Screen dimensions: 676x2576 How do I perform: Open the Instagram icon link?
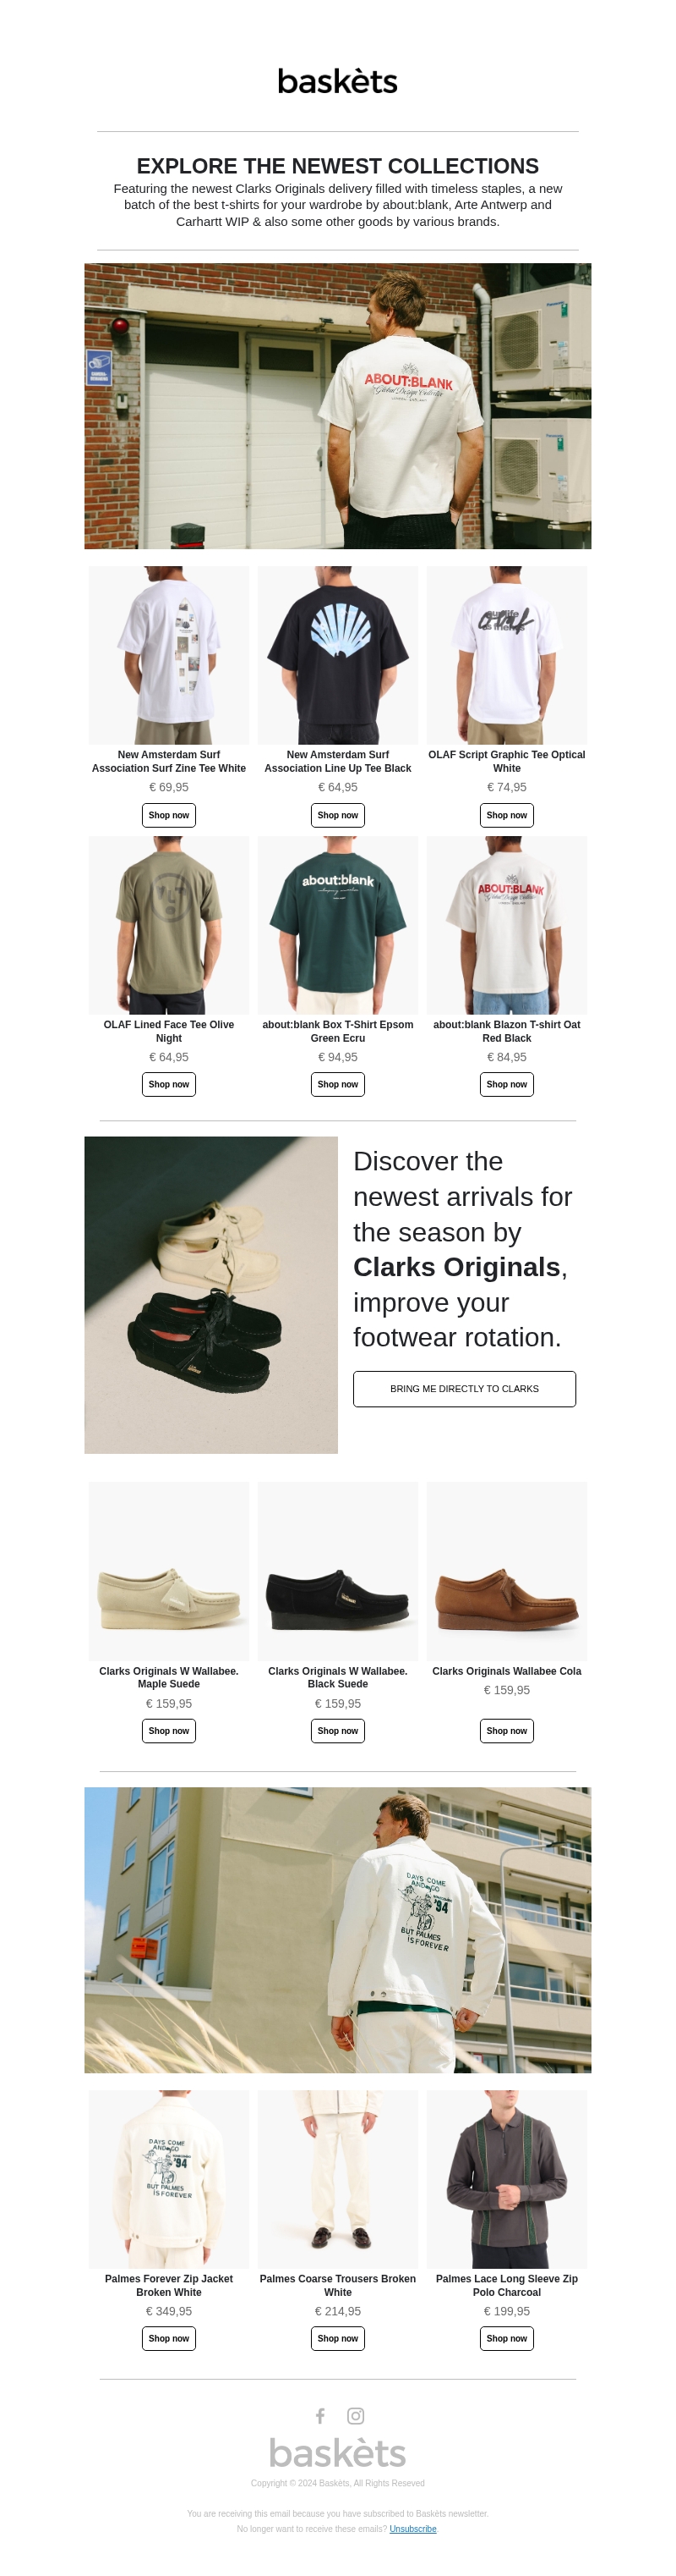[x=356, y=2415]
